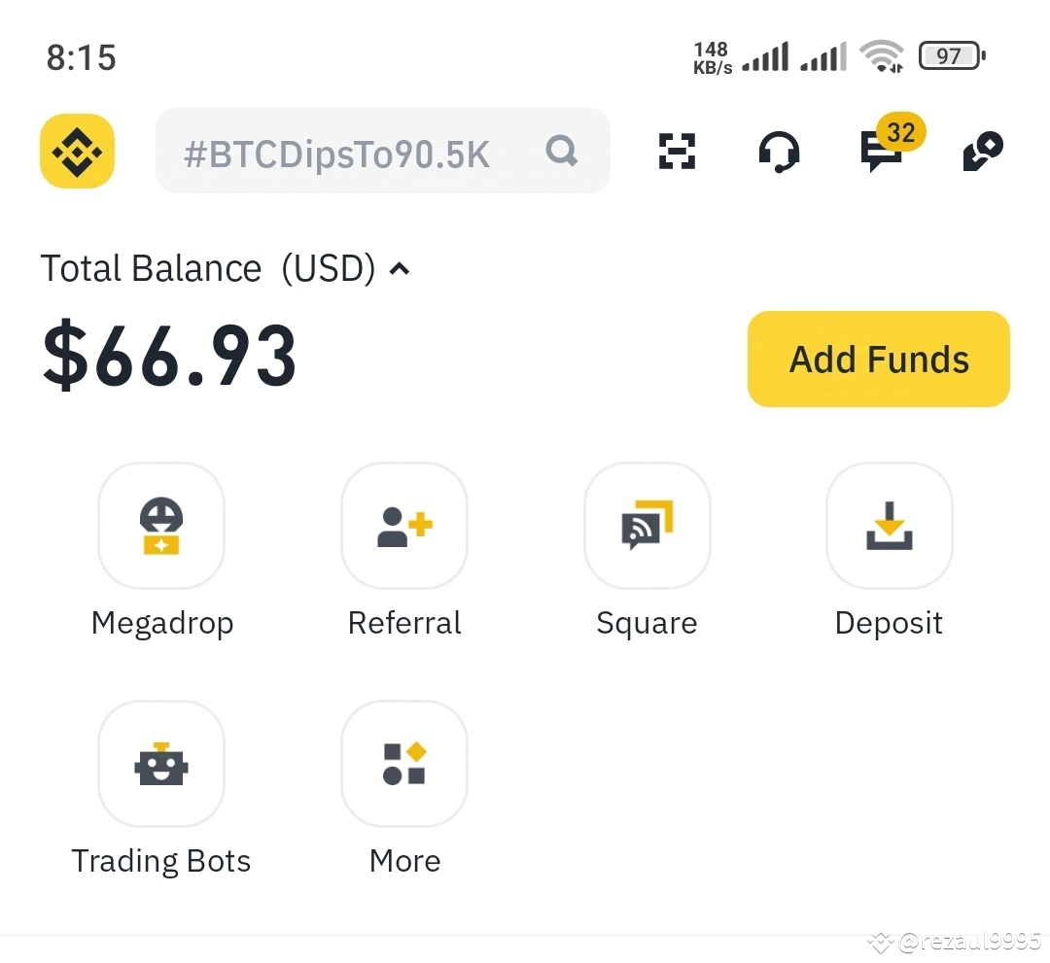Tap the Binance logo
The height and width of the screenshot is (963, 1050).
pos(78,151)
